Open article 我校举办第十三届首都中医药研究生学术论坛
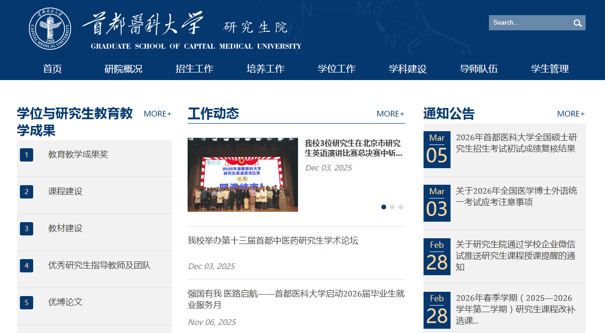 273,241
